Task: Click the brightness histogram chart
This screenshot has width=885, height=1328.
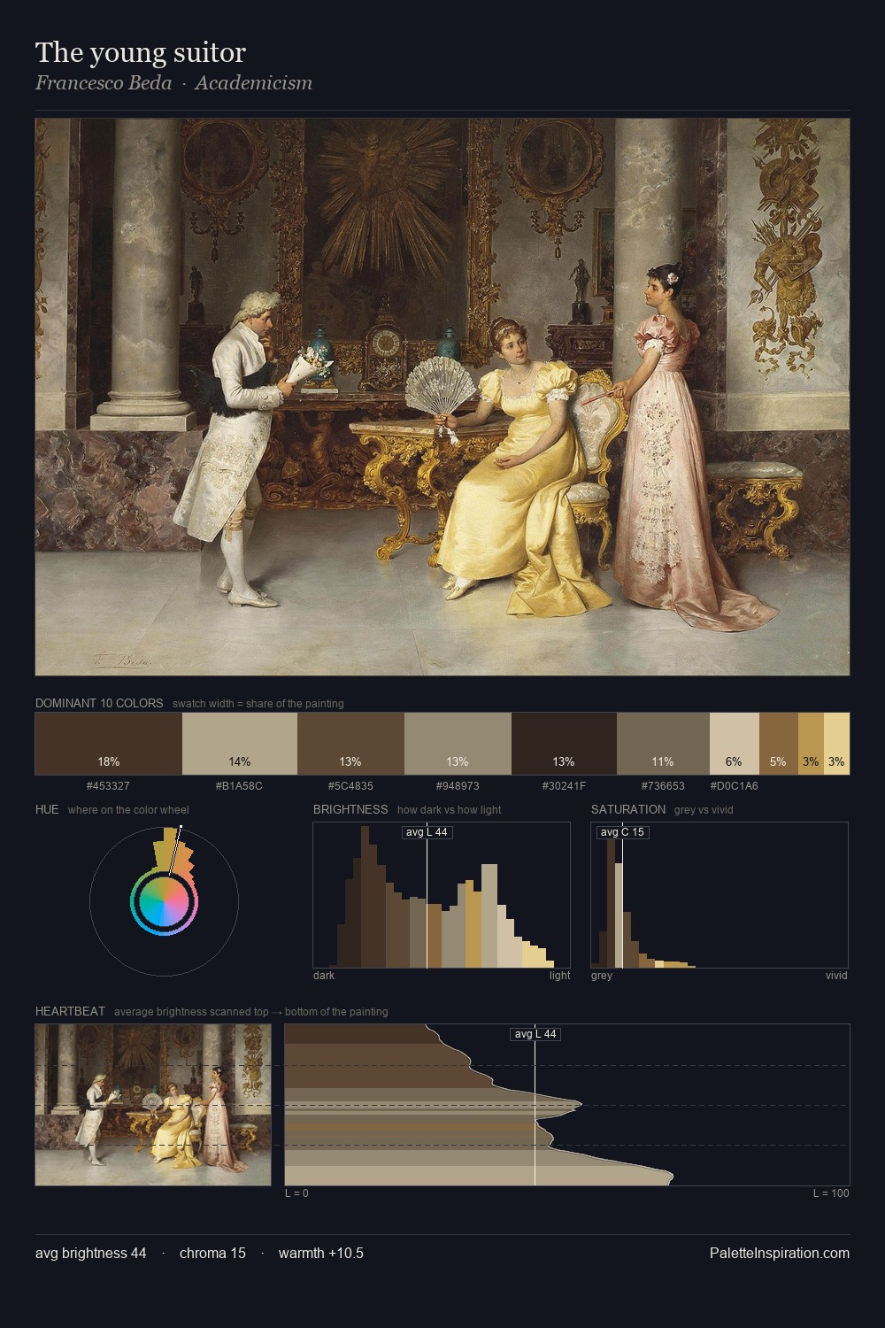Action: (442, 895)
